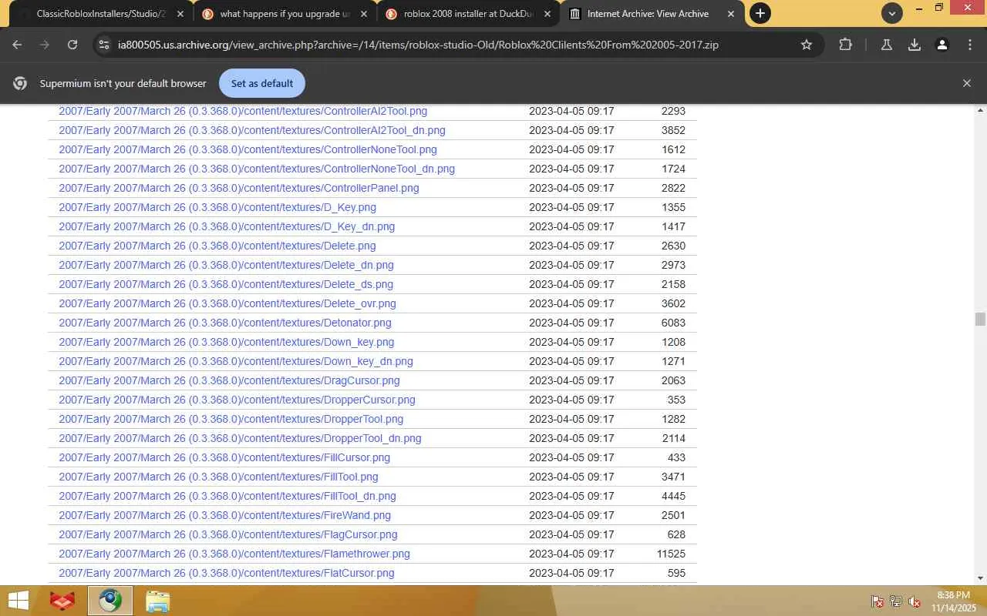Bookmark this page with the star icon
The height and width of the screenshot is (616, 987).
pos(807,45)
